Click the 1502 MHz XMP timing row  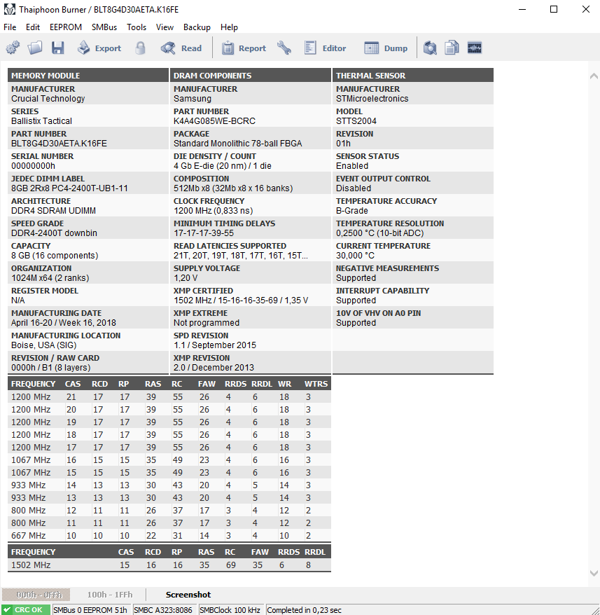[x=169, y=565]
